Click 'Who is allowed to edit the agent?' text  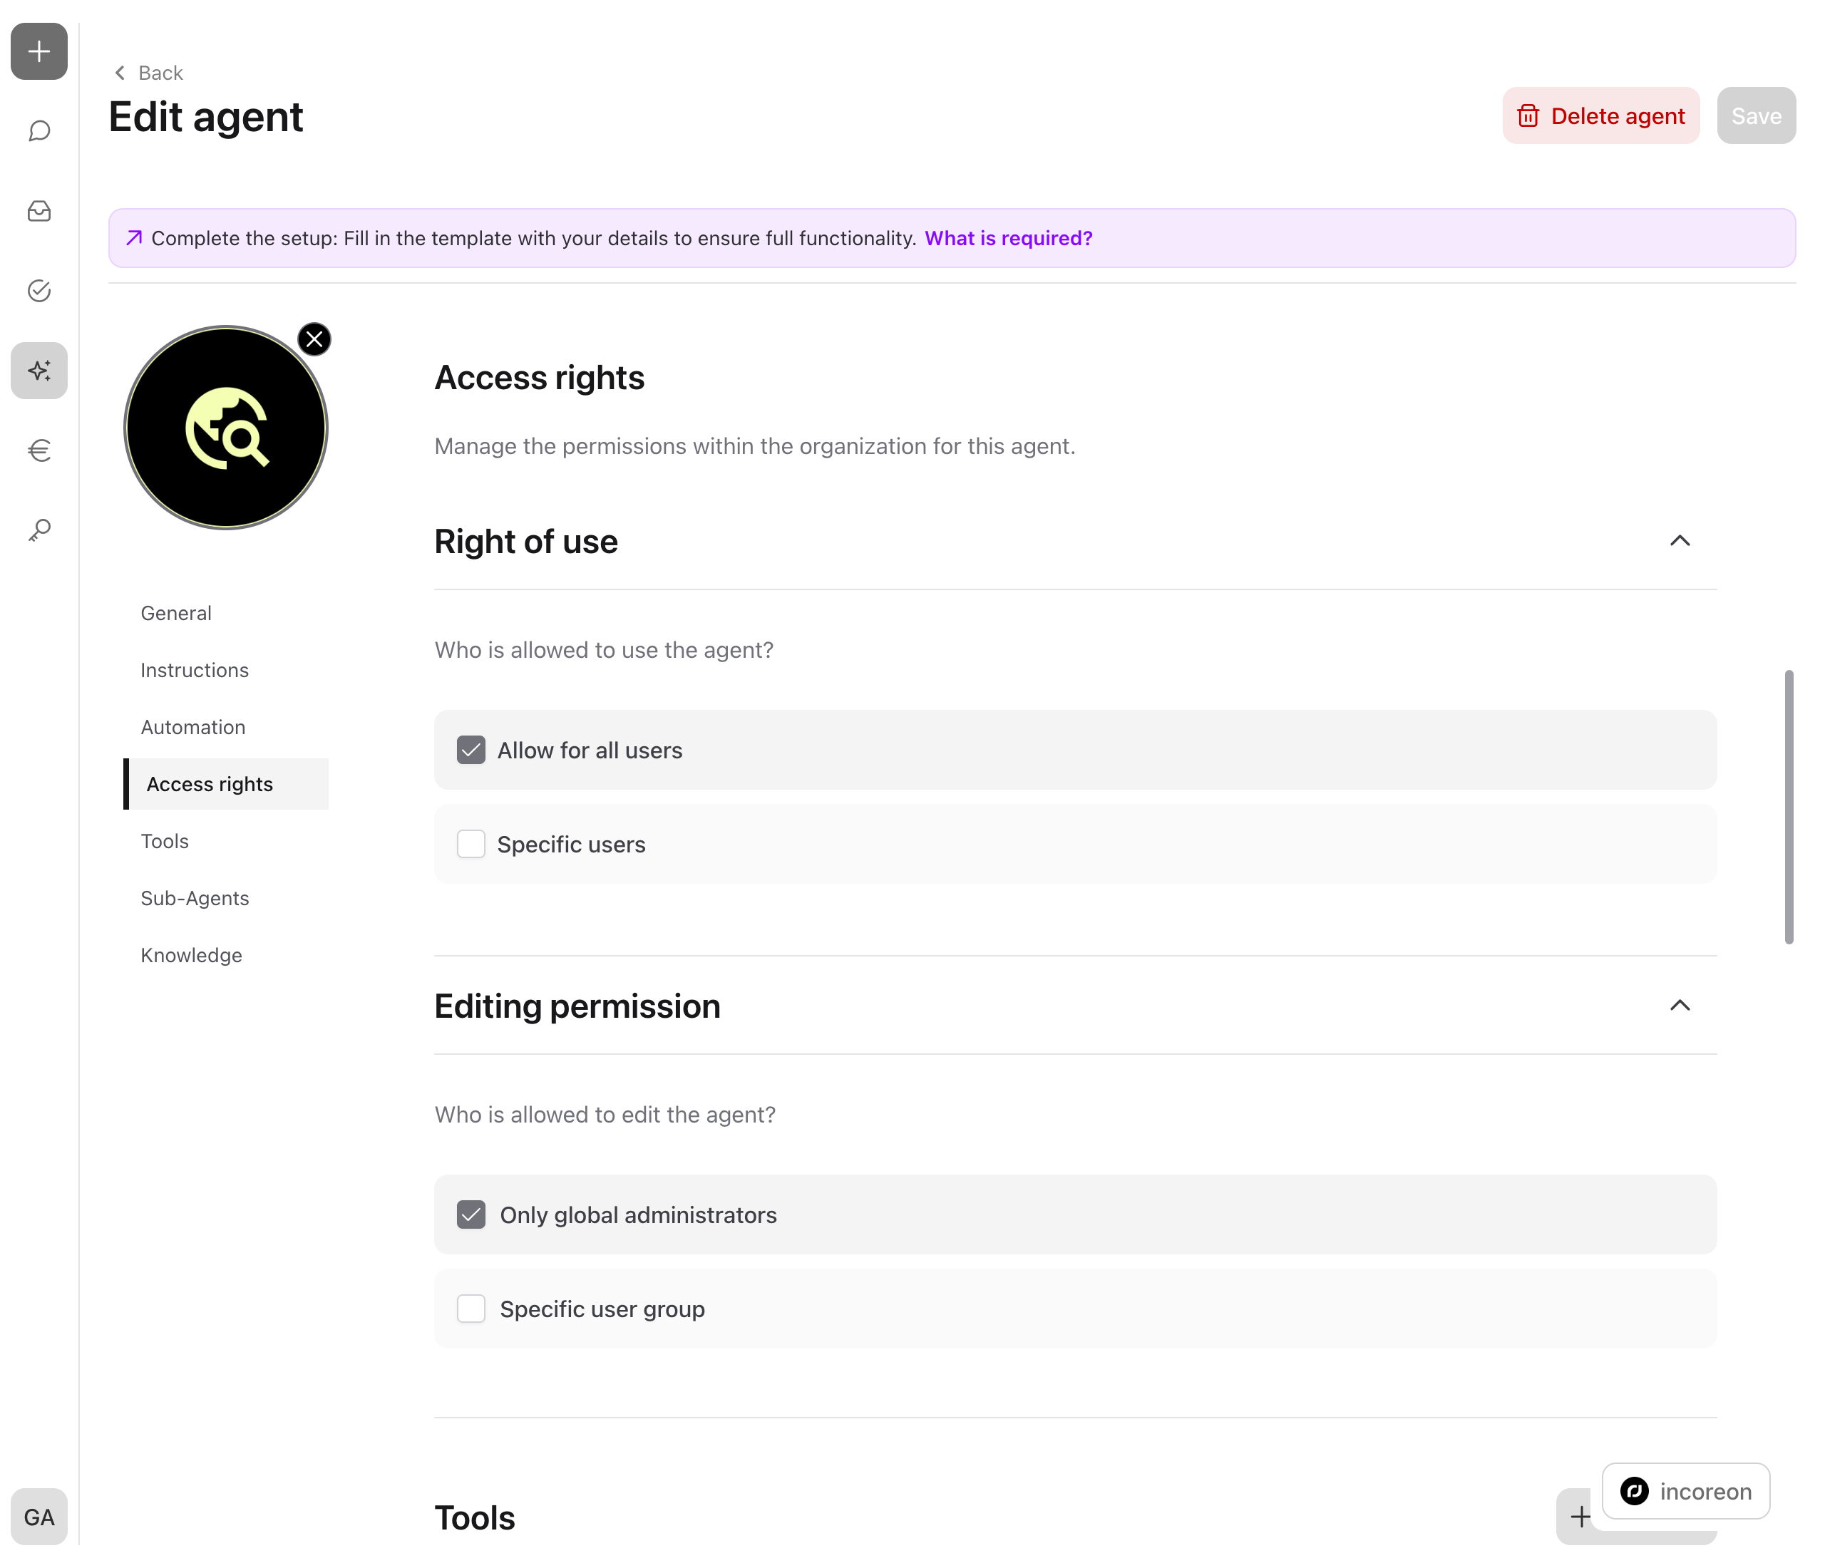[x=605, y=1115]
